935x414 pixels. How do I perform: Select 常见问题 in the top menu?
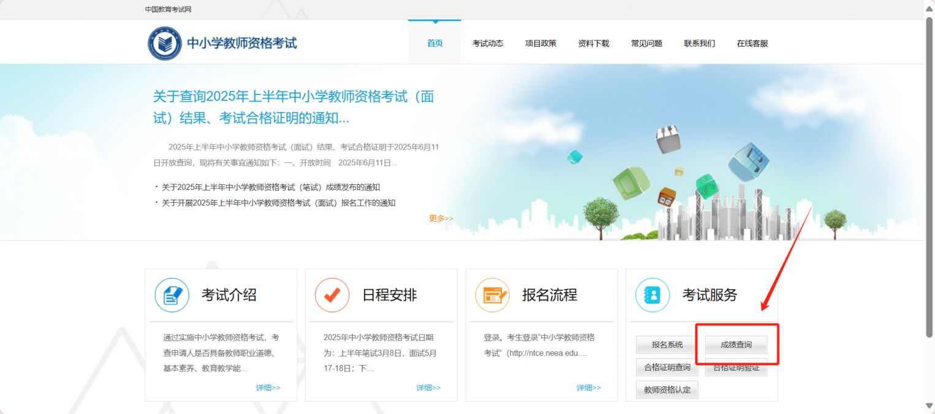(x=646, y=43)
